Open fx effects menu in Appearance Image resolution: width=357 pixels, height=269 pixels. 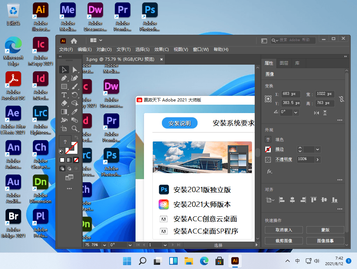tap(269, 171)
